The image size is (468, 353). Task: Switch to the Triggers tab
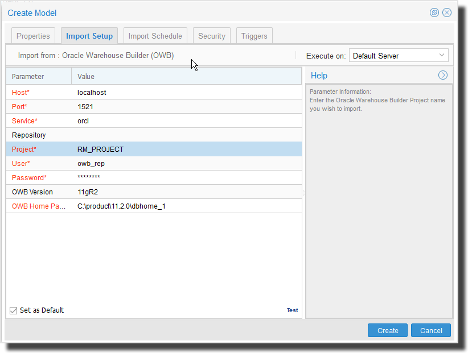click(254, 36)
